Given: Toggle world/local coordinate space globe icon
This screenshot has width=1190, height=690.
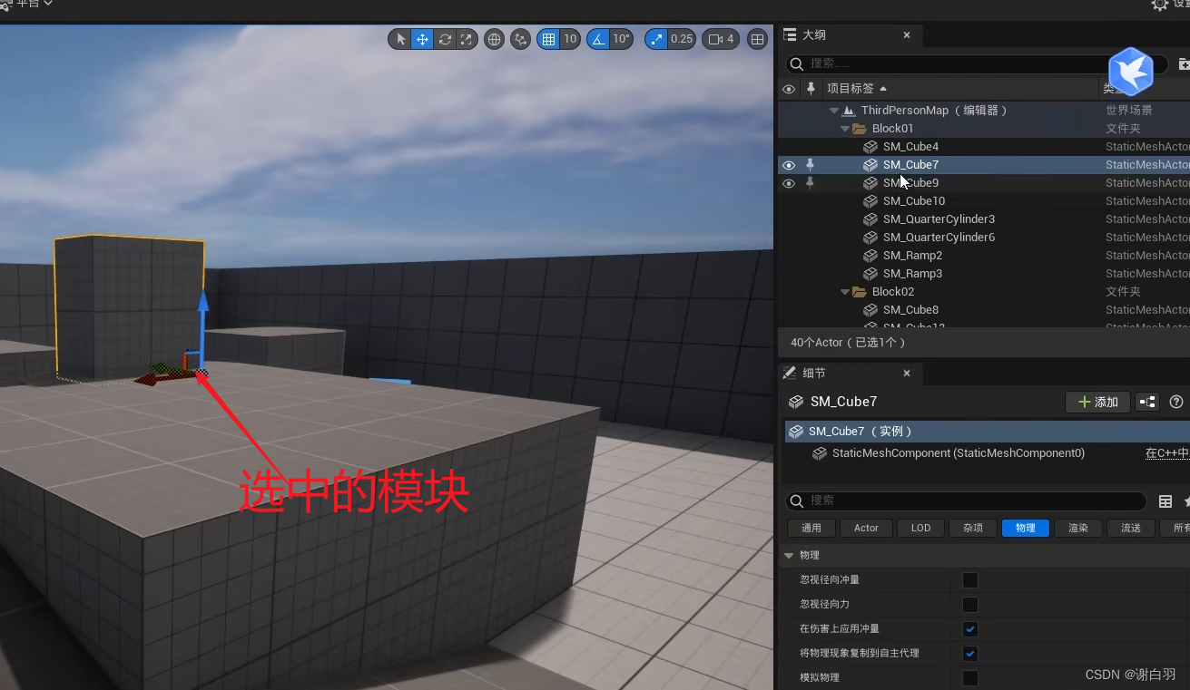Looking at the screenshot, I should [x=494, y=39].
